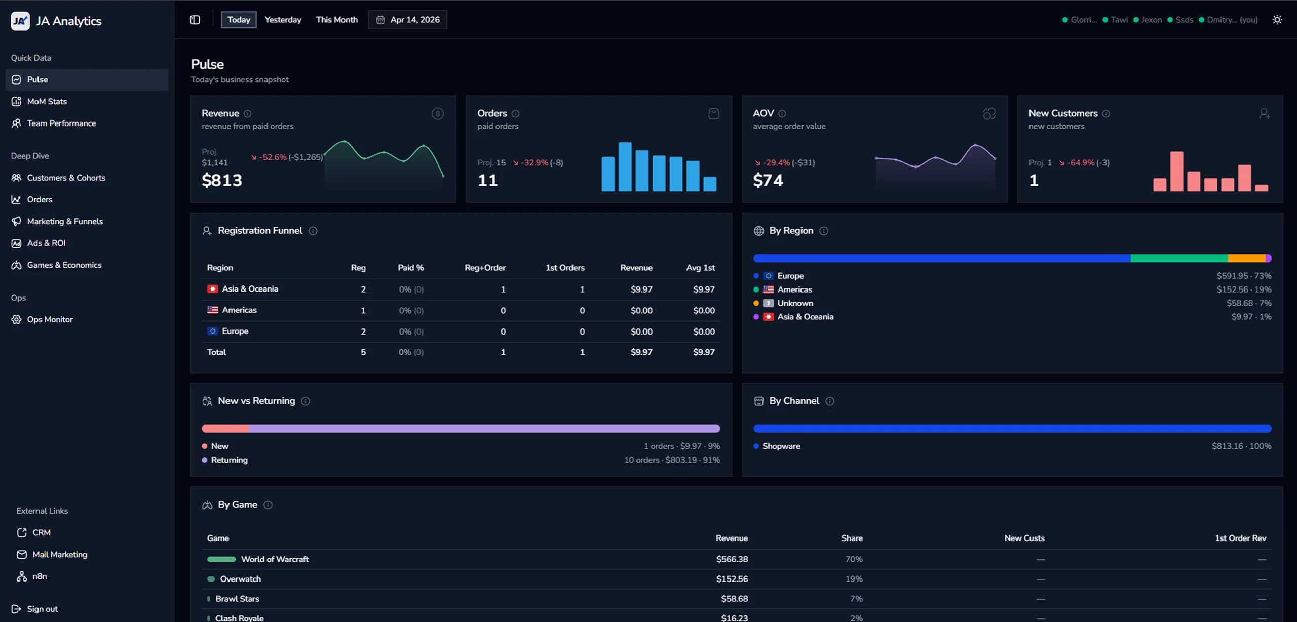
Task: Select the Today date range
Action: (239, 20)
